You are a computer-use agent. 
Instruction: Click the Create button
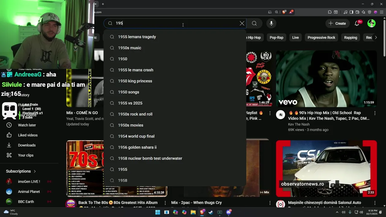click(337, 24)
